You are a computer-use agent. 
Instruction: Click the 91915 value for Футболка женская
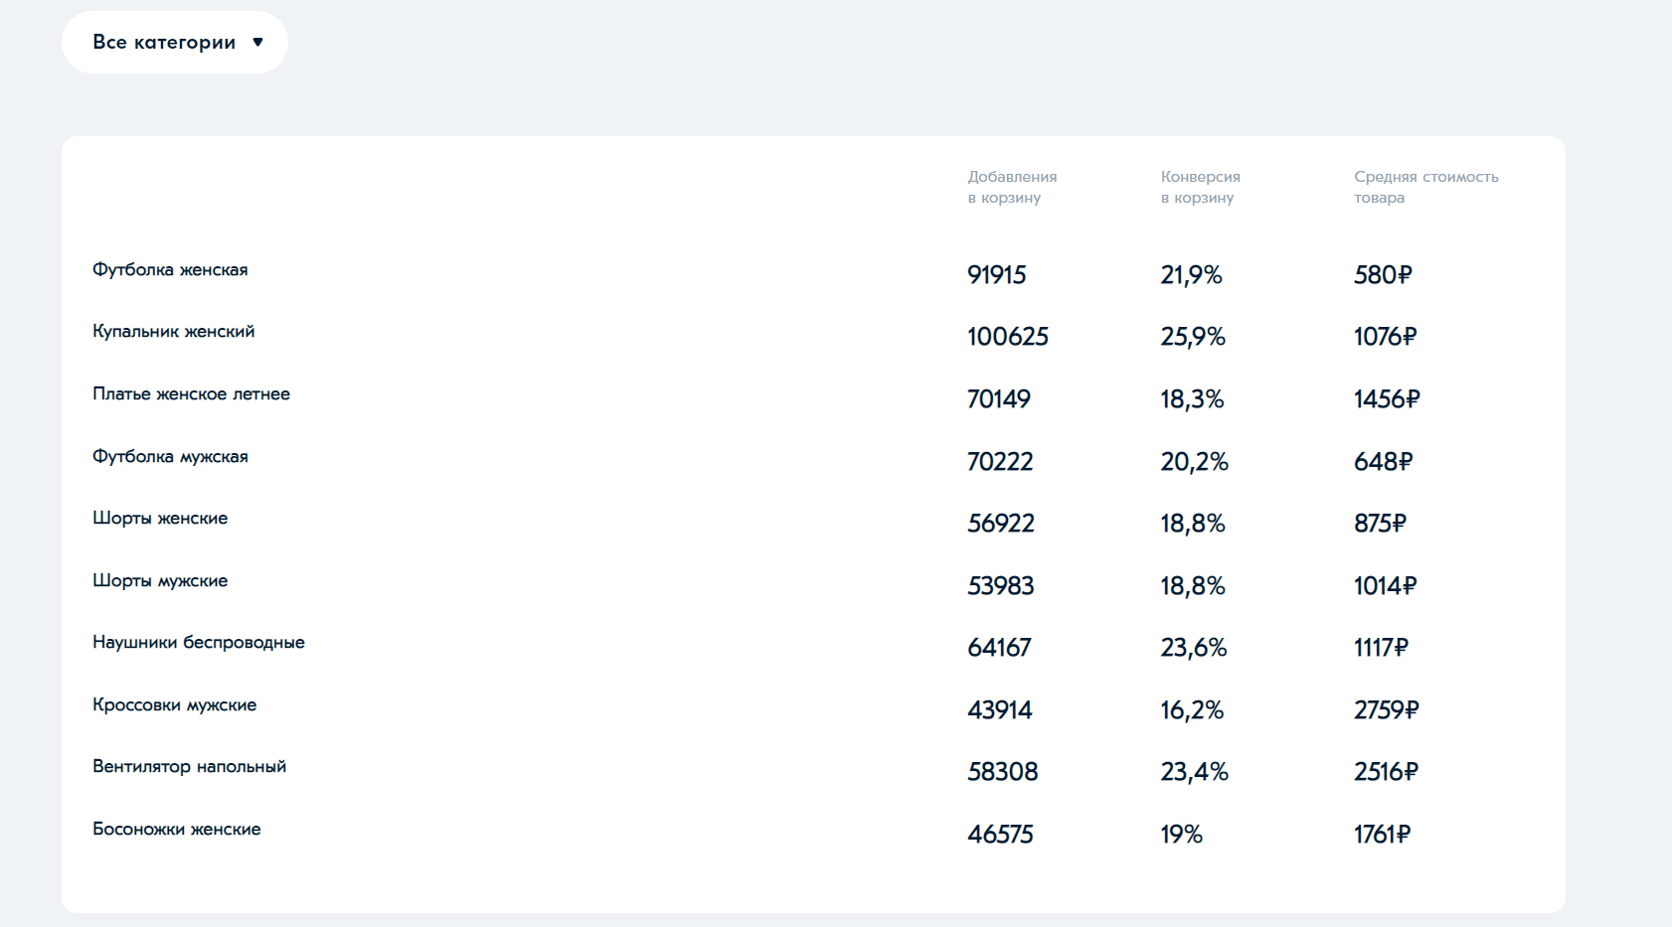point(997,275)
